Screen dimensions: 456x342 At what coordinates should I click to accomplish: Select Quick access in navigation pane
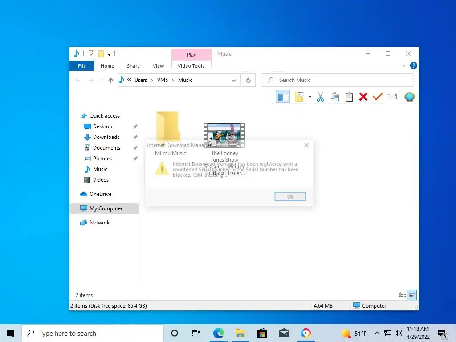pyautogui.click(x=104, y=116)
